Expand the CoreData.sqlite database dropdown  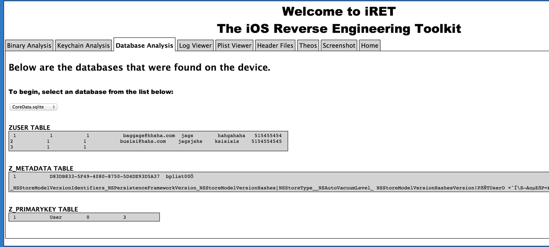click(x=33, y=107)
